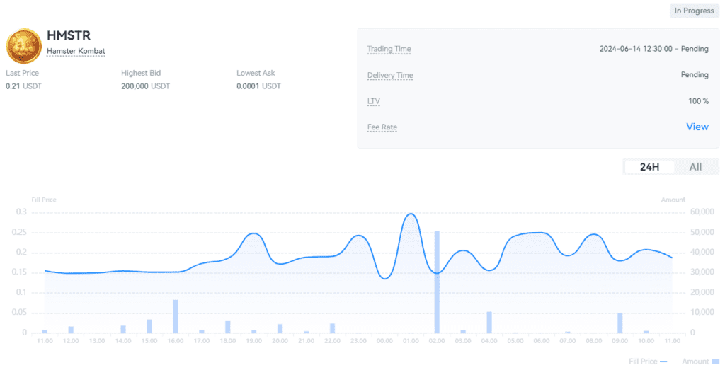Click the Last Price 0.21 USDT value
Image resolution: width=725 pixels, height=375 pixels.
(x=23, y=86)
